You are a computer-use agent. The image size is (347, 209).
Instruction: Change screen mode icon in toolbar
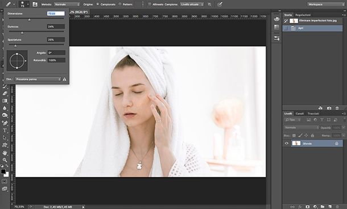(5, 189)
